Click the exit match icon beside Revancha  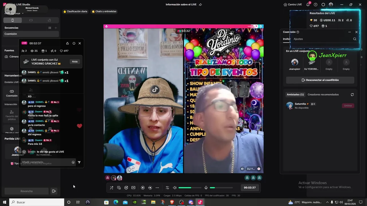coord(54,191)
